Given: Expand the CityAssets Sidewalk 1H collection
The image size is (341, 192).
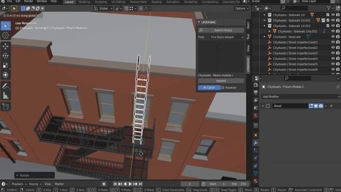Looking at the screenshot, I should tap(264, 15).
